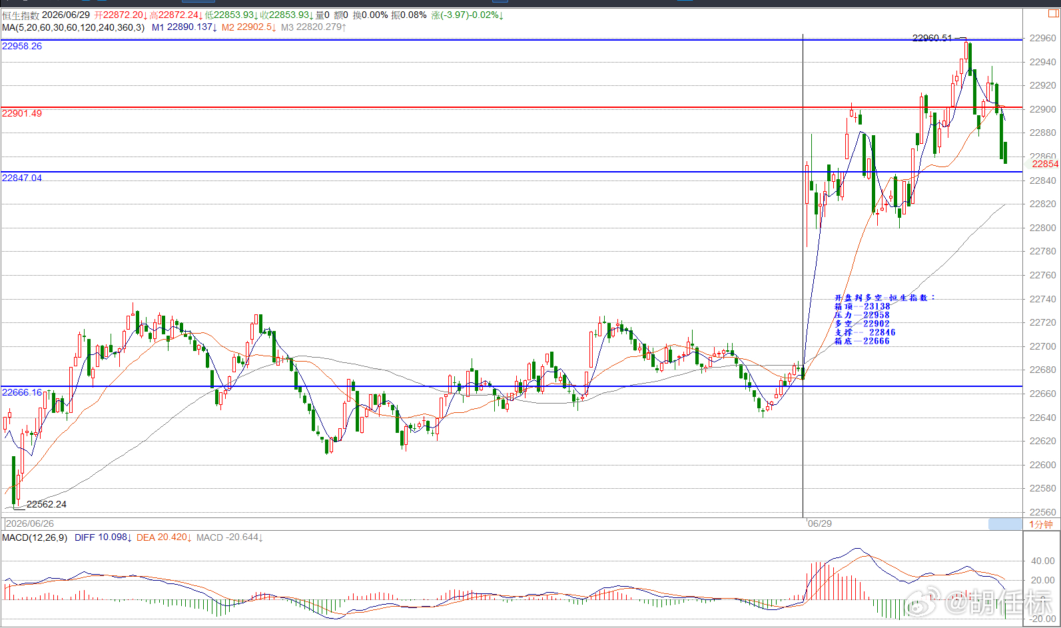The height and width of the screenshot is (628, 1061).
Task: Click the 涨(-3.97)-0.02% change value
Action: tap(468, 15)
